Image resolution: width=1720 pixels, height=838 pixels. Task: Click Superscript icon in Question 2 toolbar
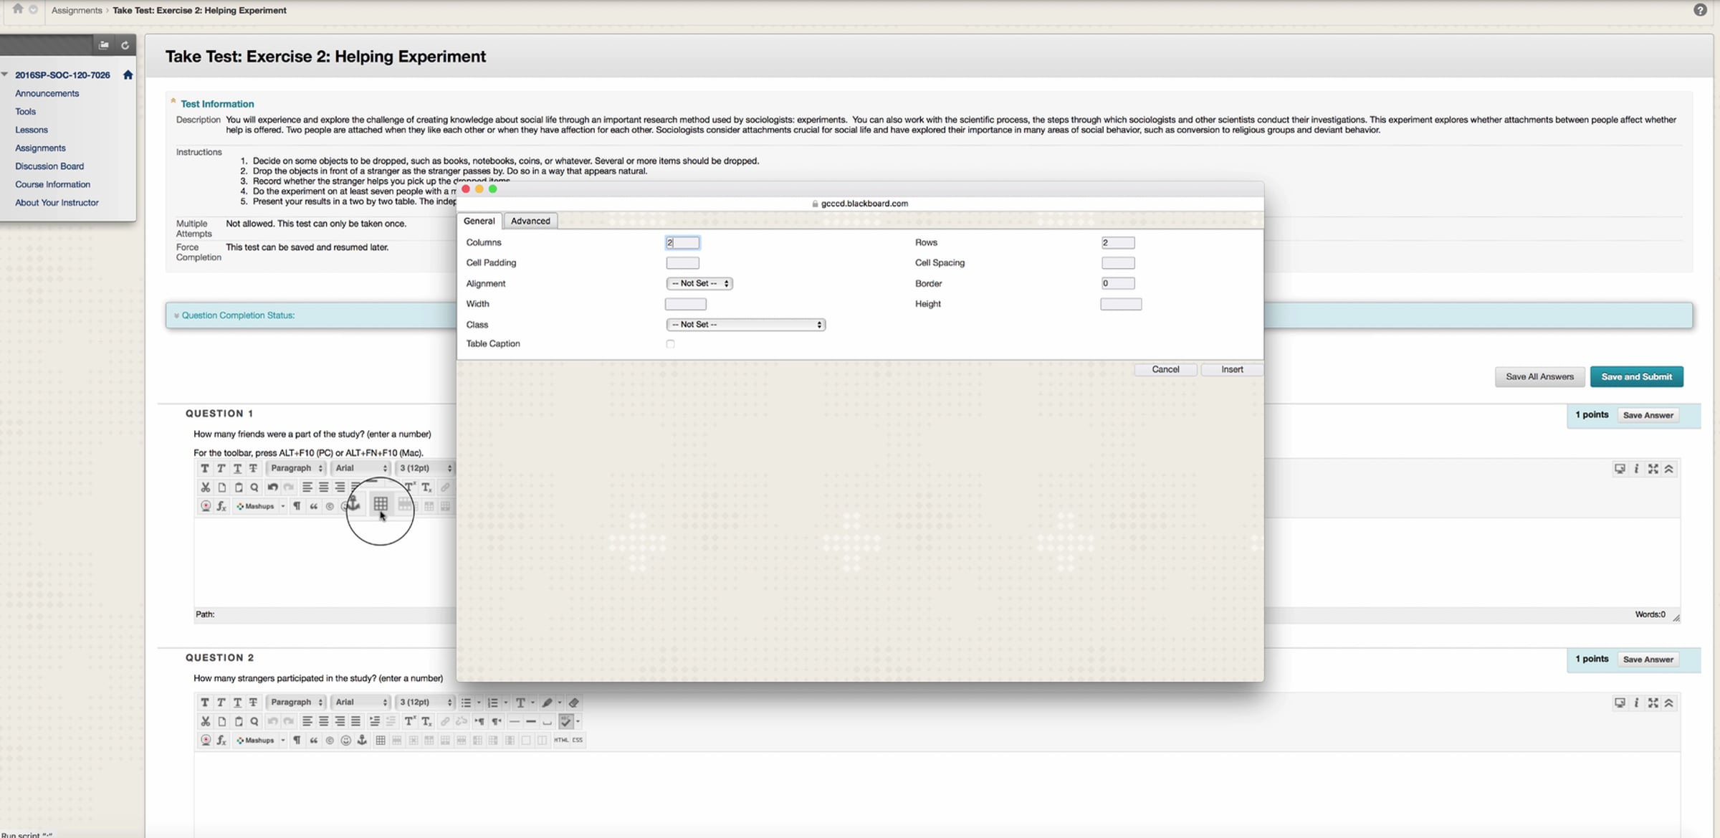tap(409, 721)
